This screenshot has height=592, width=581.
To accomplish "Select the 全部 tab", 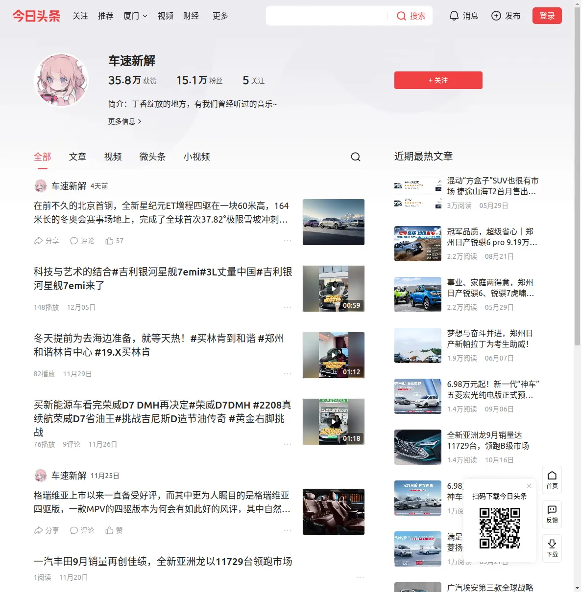I will click(x=43, y=157).
